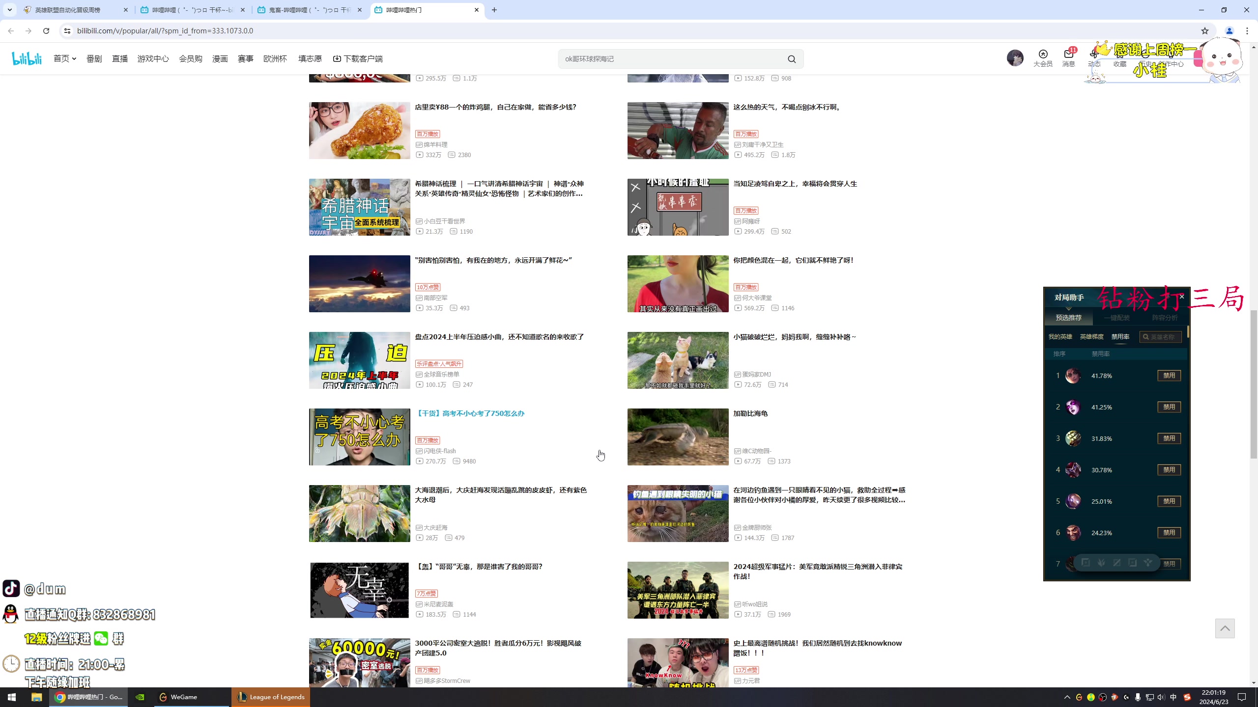Open the 番剧 nav item
This screenshot has width=1258, height=707.
click(x=94, y=58)
